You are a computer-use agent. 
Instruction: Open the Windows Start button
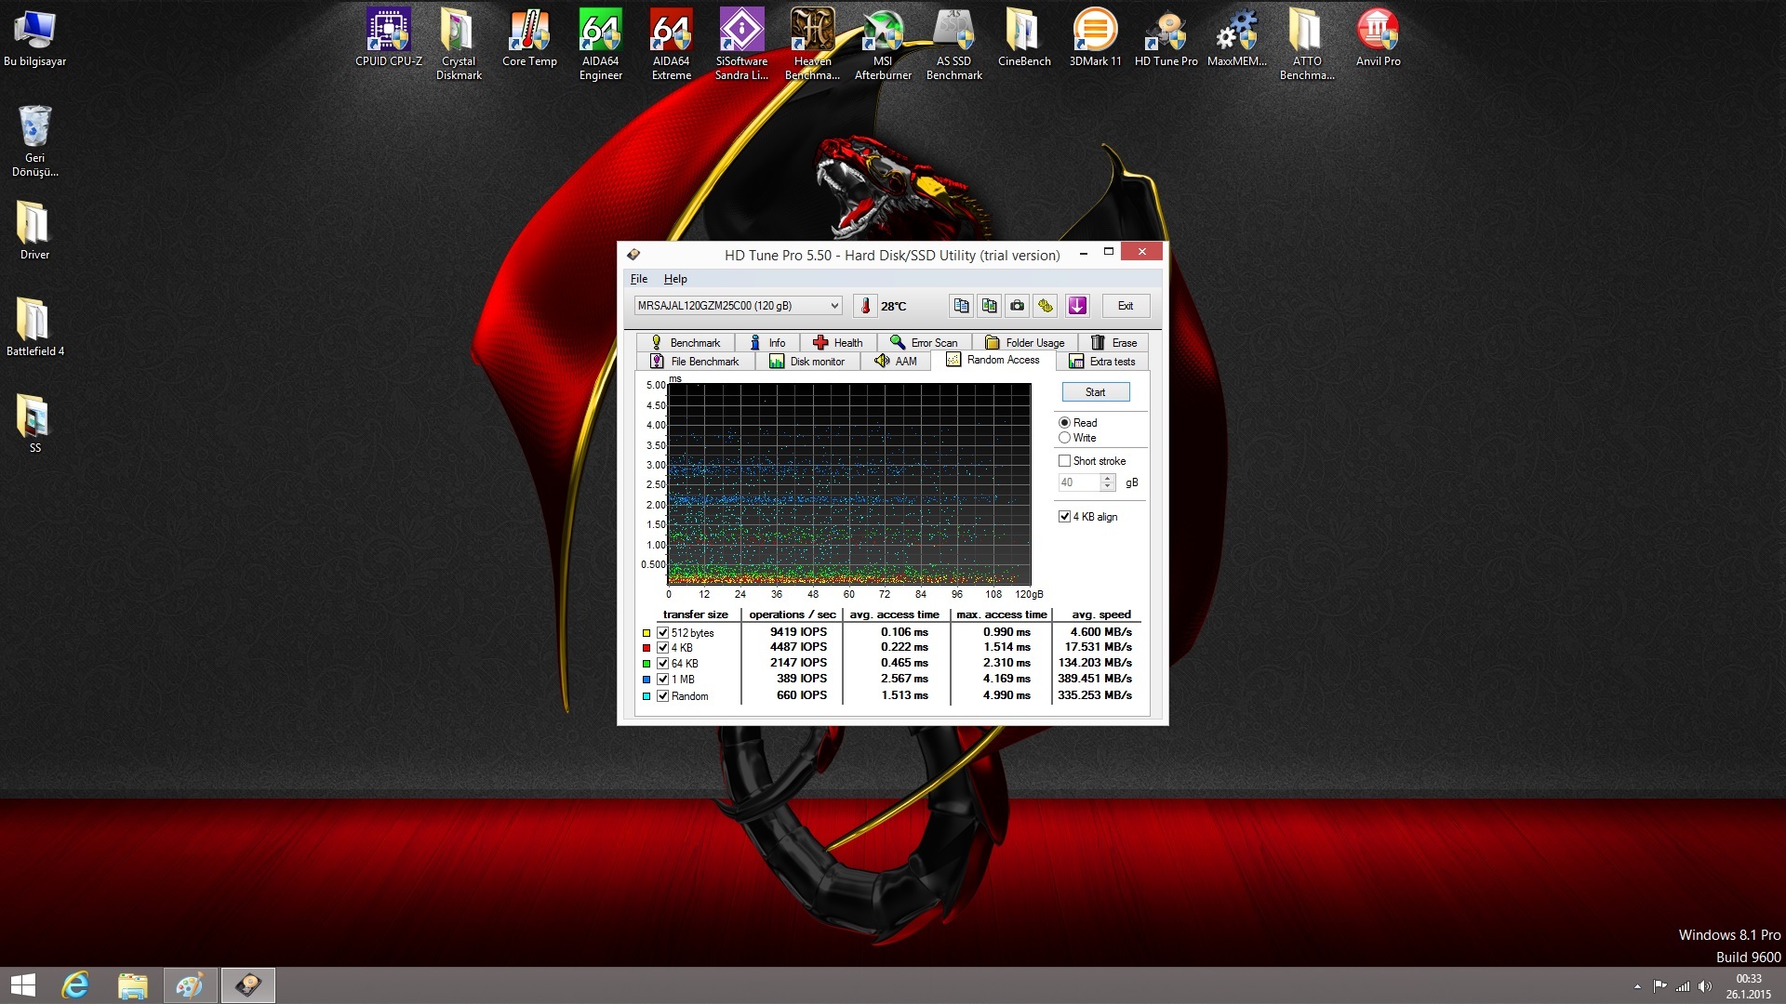click(x=22, y=985)
